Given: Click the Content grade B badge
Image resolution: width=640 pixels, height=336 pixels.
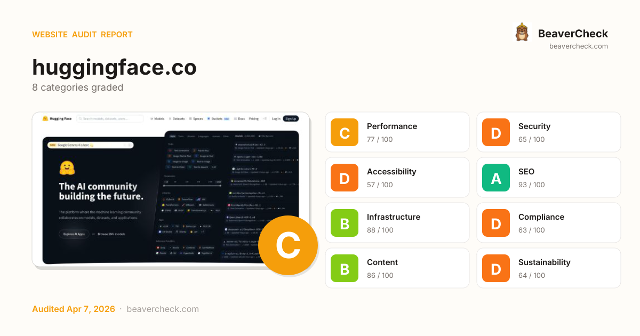Looking at the screenshot, I should (345, 268).
